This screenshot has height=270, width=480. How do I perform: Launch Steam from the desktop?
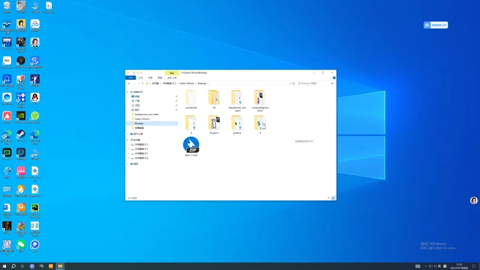(20, 135)
